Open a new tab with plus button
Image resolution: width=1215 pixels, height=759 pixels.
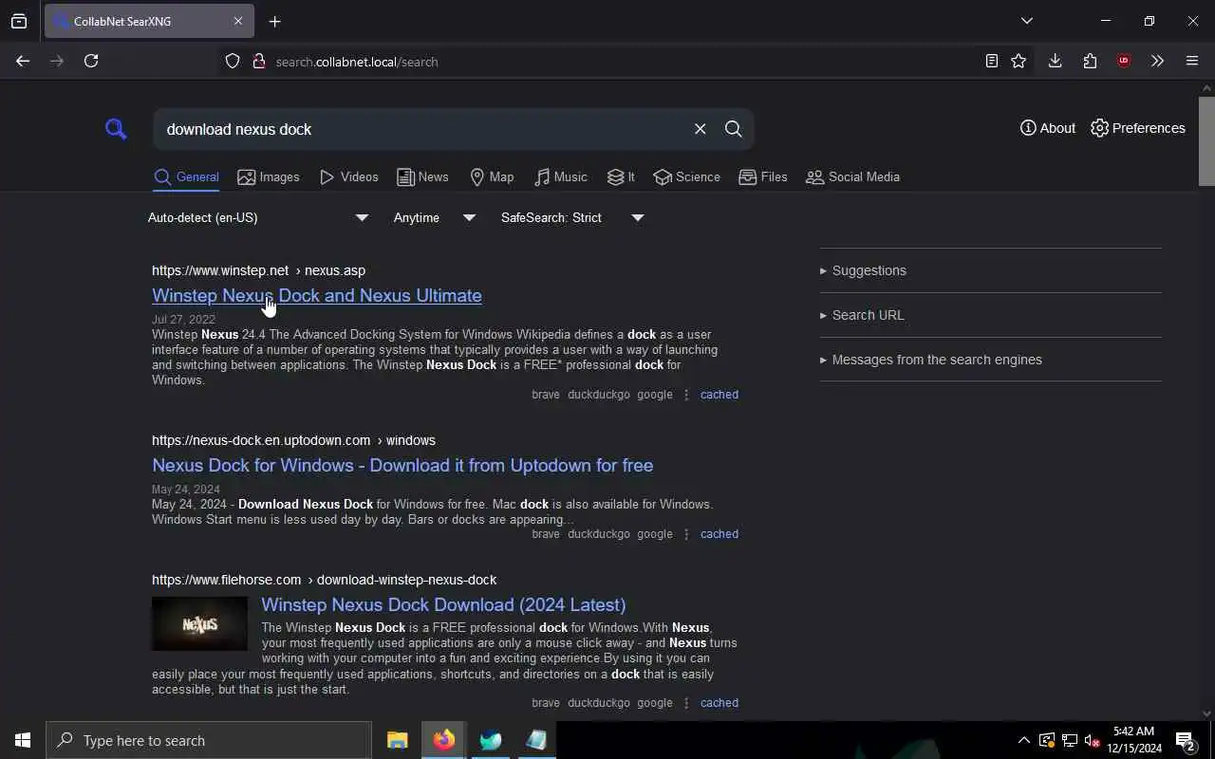pos(274,21)
